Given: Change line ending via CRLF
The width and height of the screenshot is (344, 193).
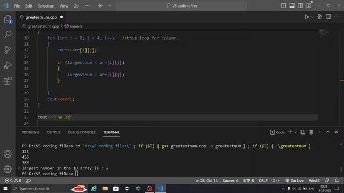Looking at the screenshot, I should pyautogui.click(x=263, y=181).
